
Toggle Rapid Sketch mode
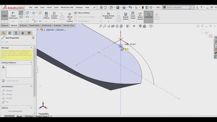pyautogui.click(x=140, y=16)
